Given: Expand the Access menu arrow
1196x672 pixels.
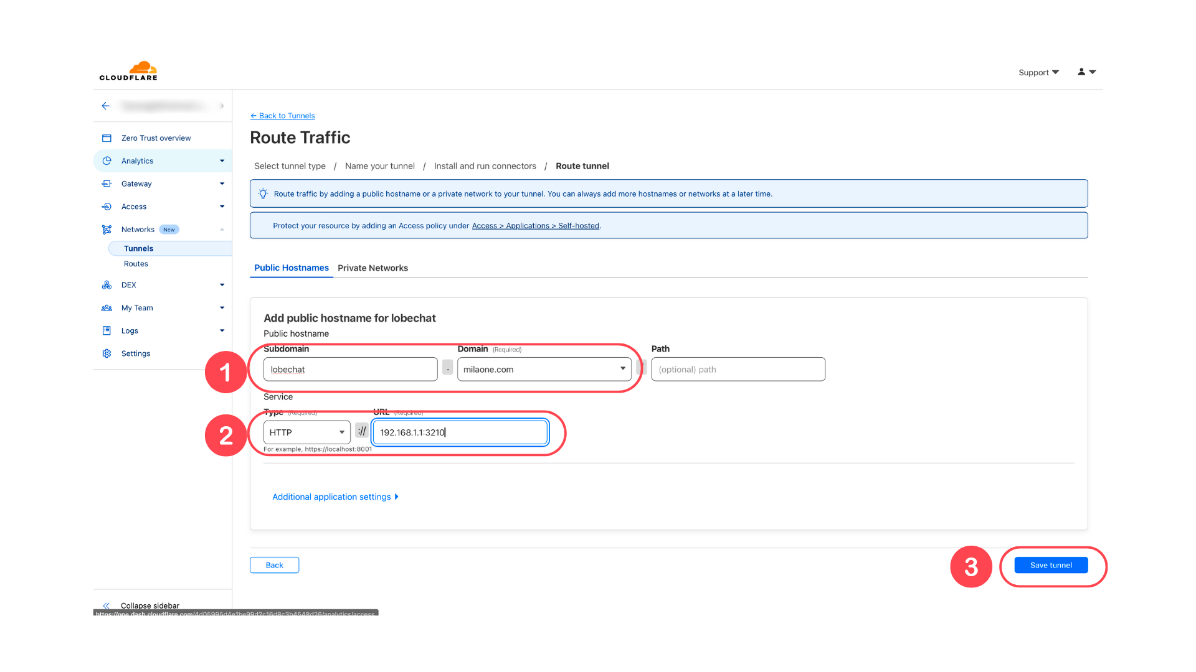Looking at the screenshot, I should point(222,207).
